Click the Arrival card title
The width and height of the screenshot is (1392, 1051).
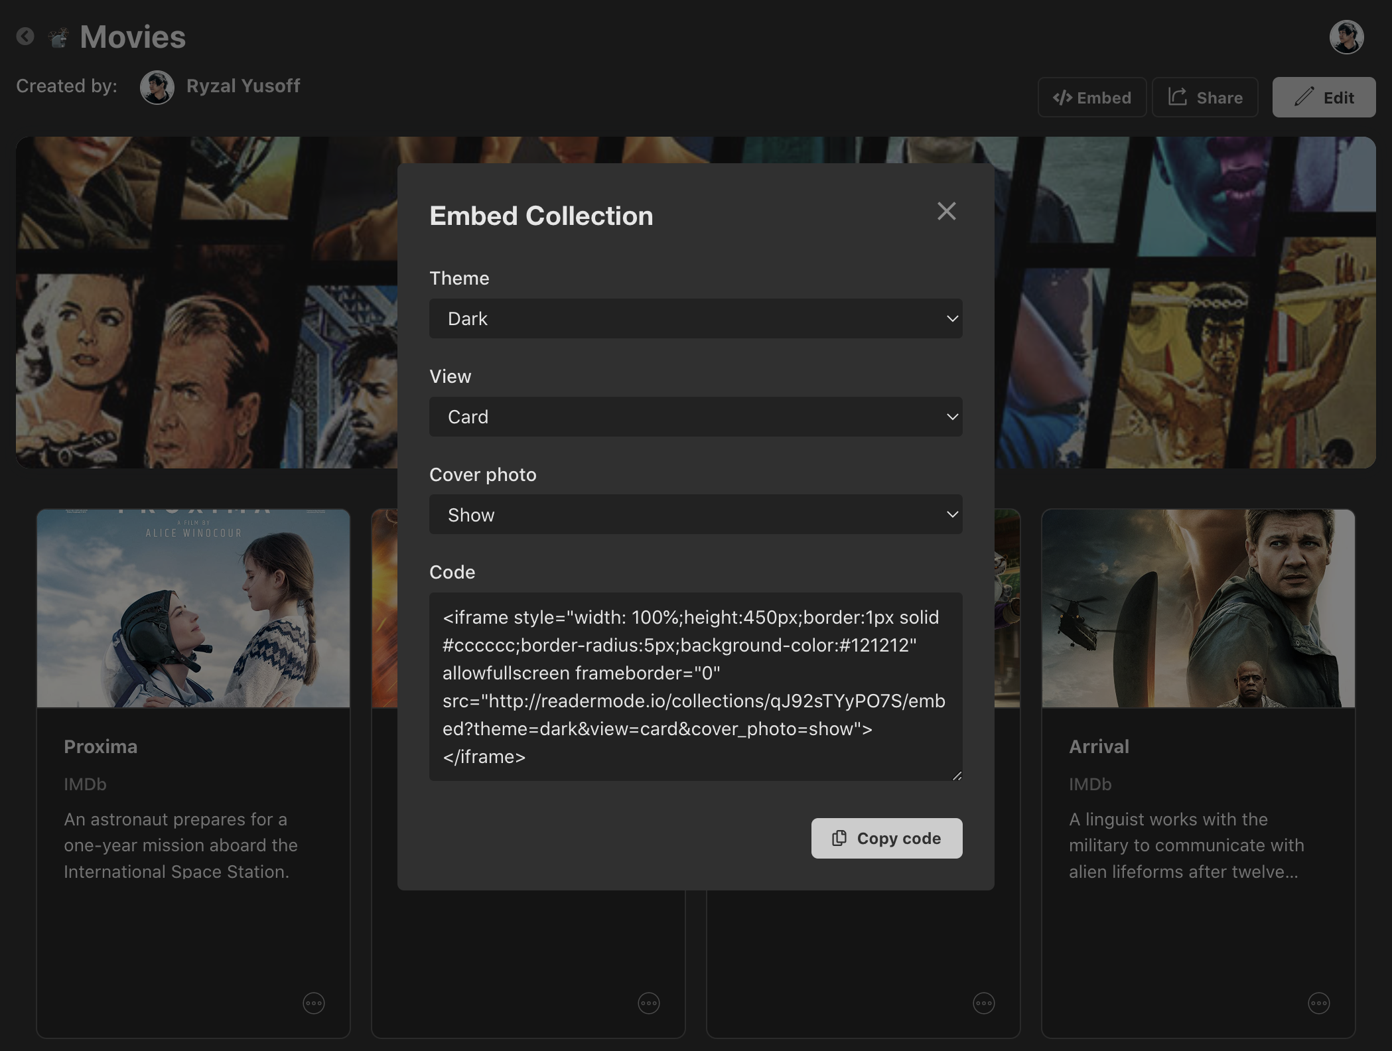coord(1099,746)
